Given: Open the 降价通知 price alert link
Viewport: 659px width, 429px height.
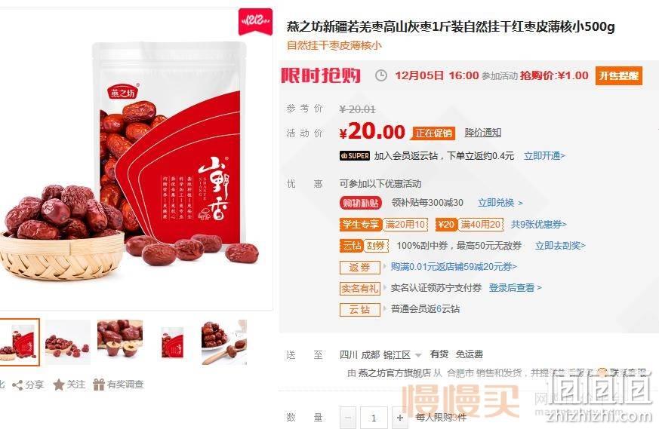Looking at the screenshot, I should 483,133.
